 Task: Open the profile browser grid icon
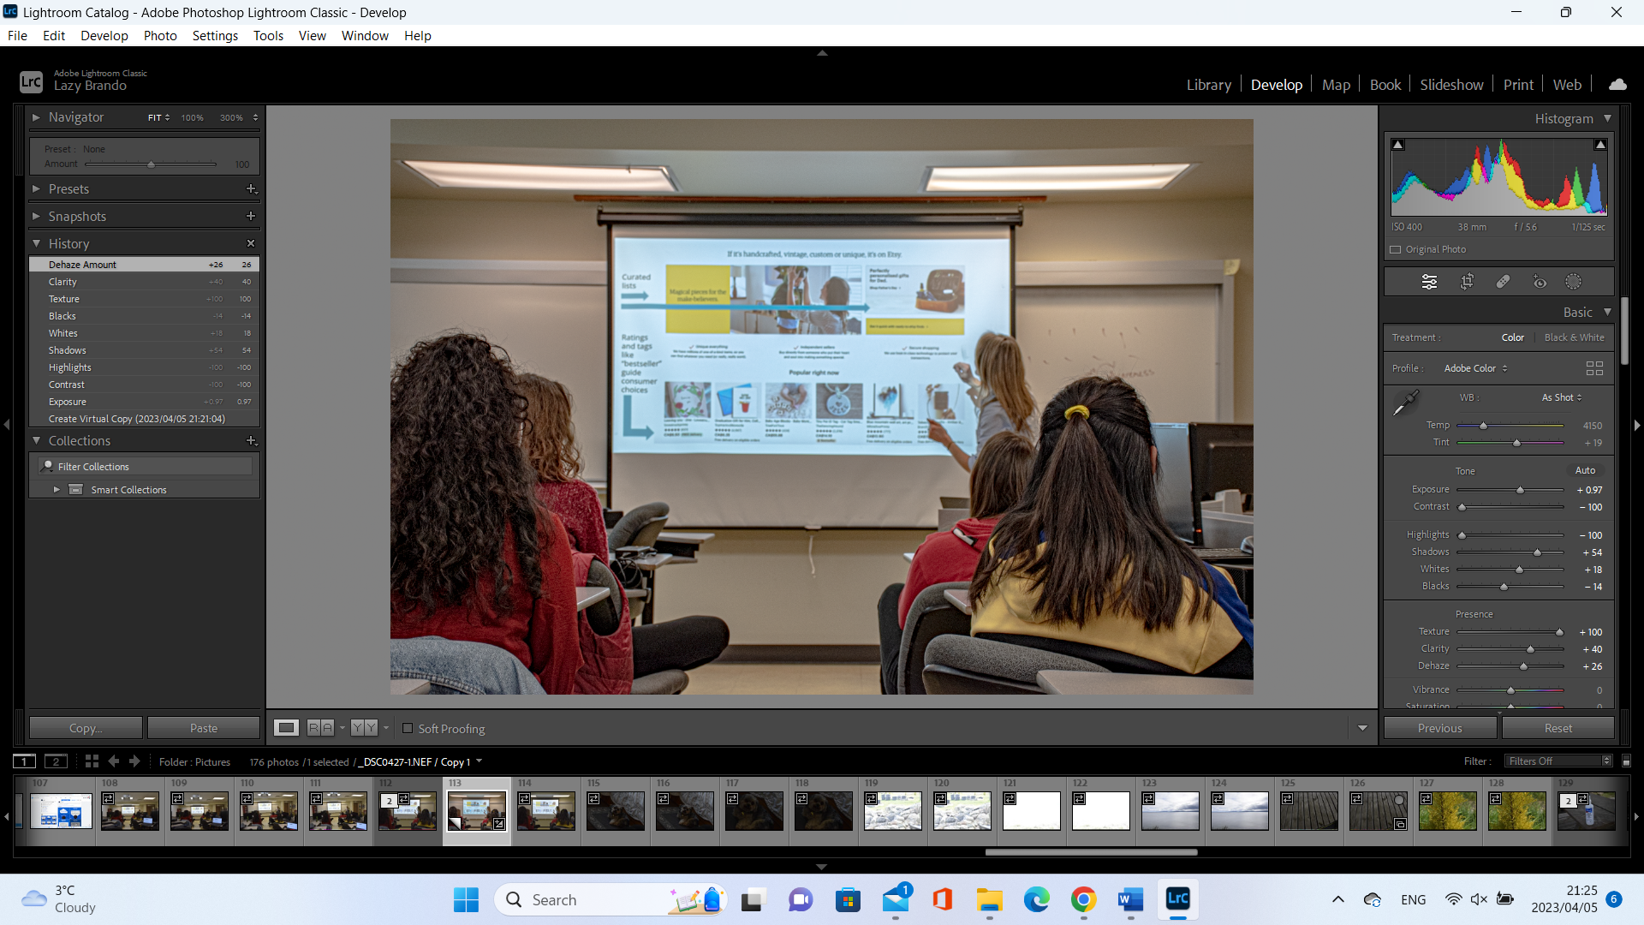click(x=1594, y=368)
